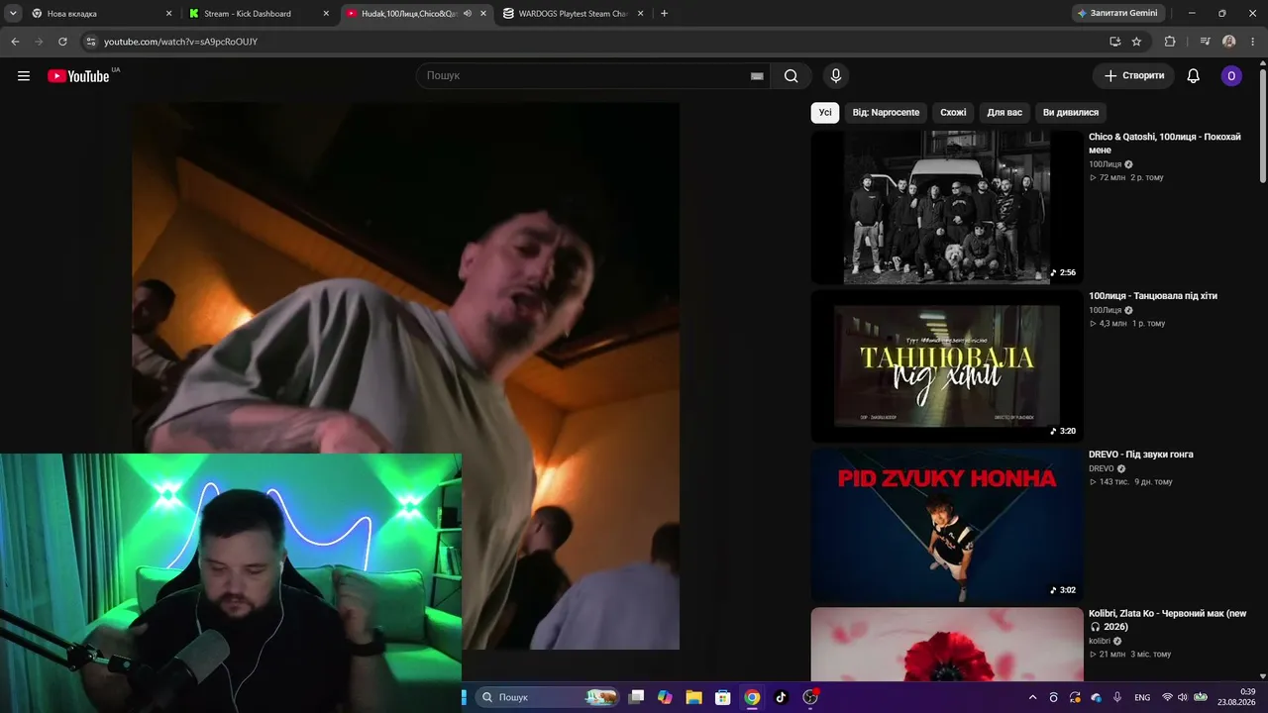Click the microphone icon in system tray

click(x=1117, y=697)
